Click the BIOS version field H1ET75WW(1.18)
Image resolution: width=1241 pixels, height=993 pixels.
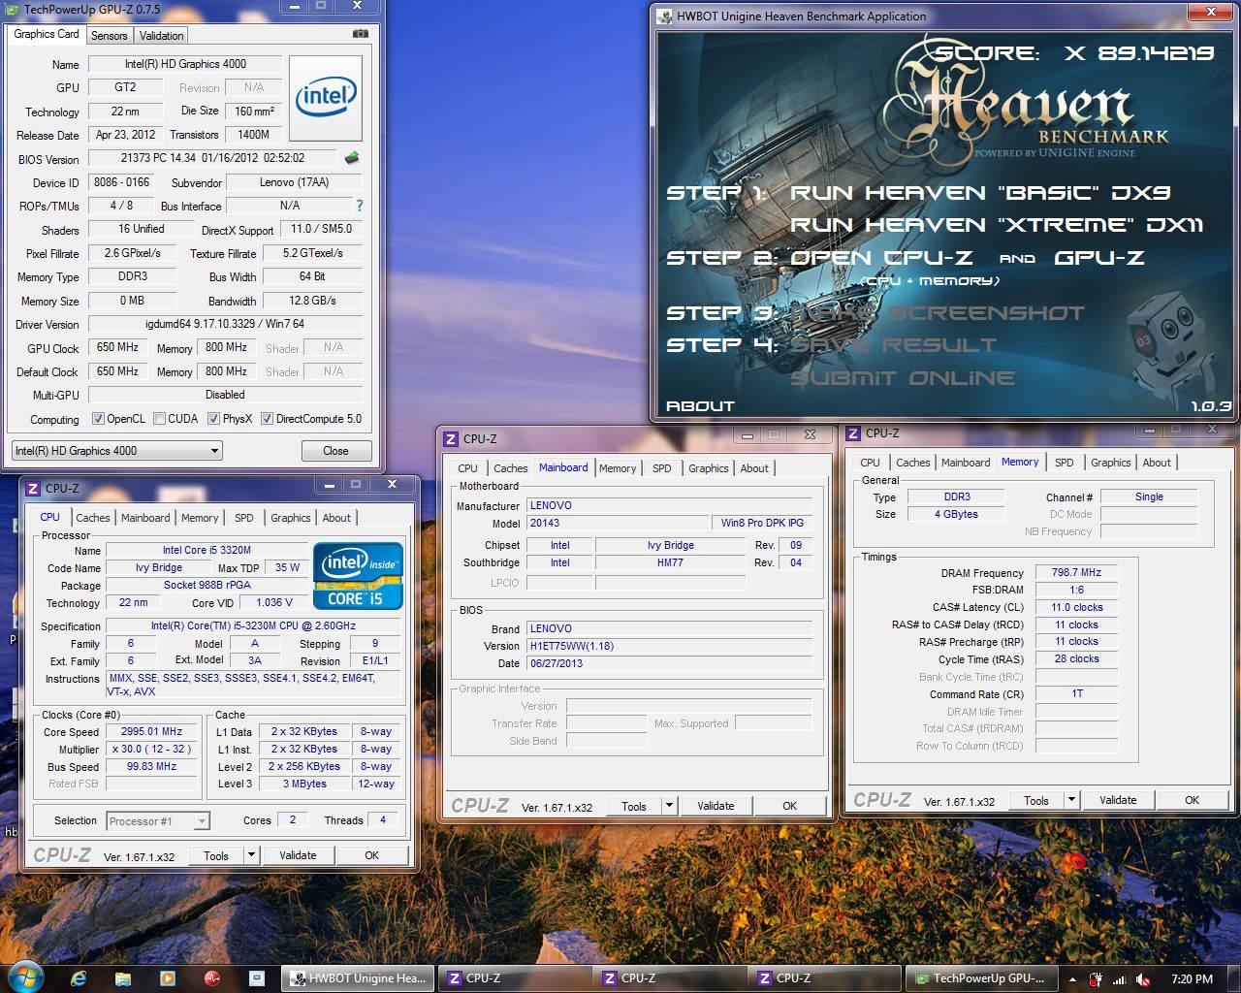pyautogui.click(x=670, y=646)
